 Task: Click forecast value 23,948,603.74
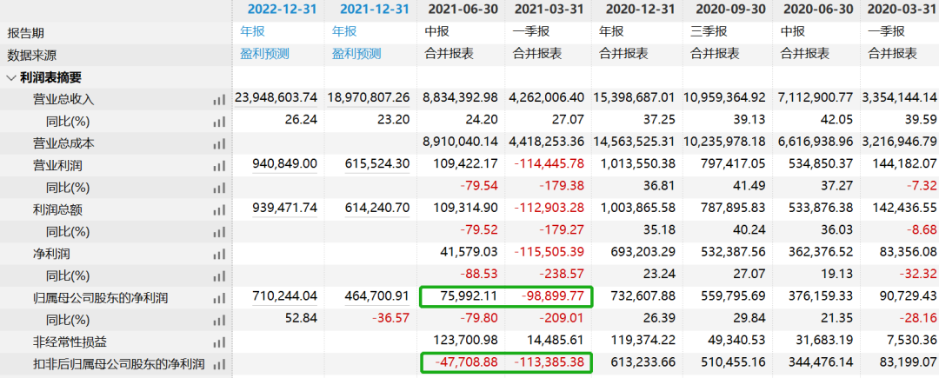point(276,99)
